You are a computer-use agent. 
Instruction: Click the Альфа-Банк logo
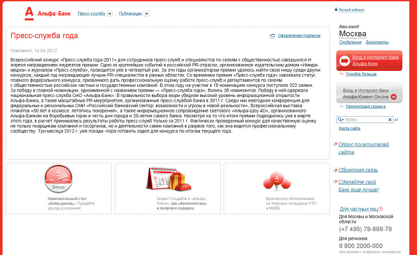tap(48, 13)
